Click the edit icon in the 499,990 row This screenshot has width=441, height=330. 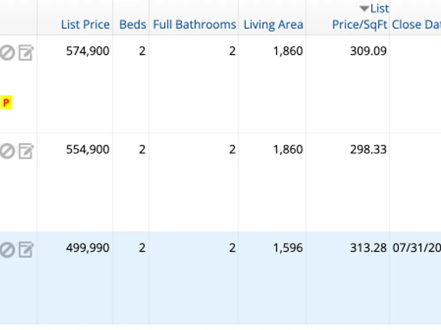(26, 250)
